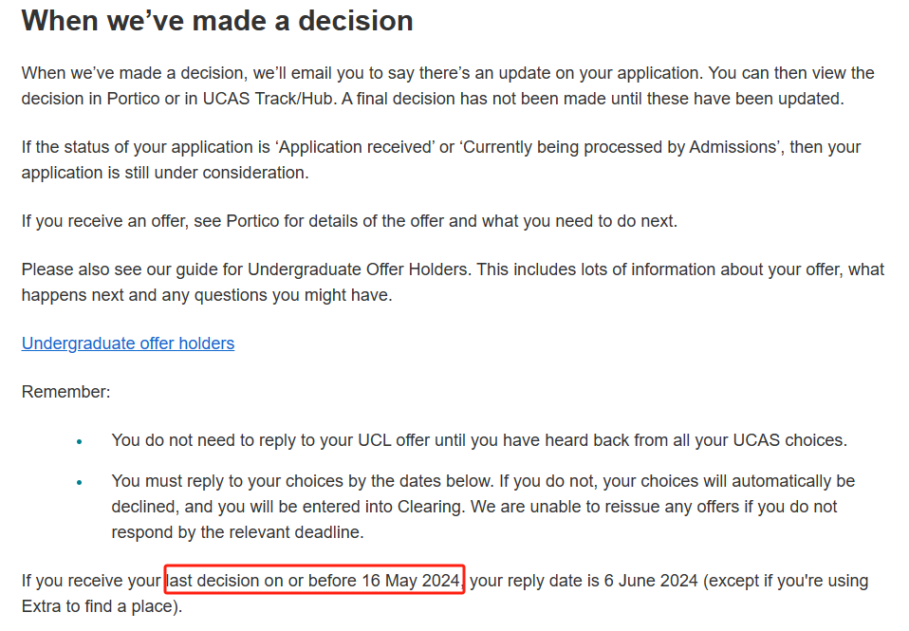909x631 pixels.
Task: Click "Undergraduate Offer Holders" in the guide paragraph
Action: pyautogui.click(x=361, y=269)
